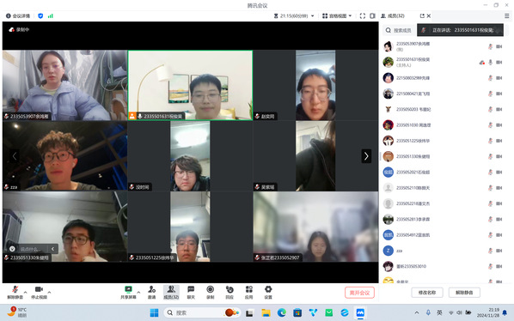Image resolution: width=514 pixels, height=321 pixels.
Task: Toggle host 2335501631 microphone icon in list
Action: 491,62
